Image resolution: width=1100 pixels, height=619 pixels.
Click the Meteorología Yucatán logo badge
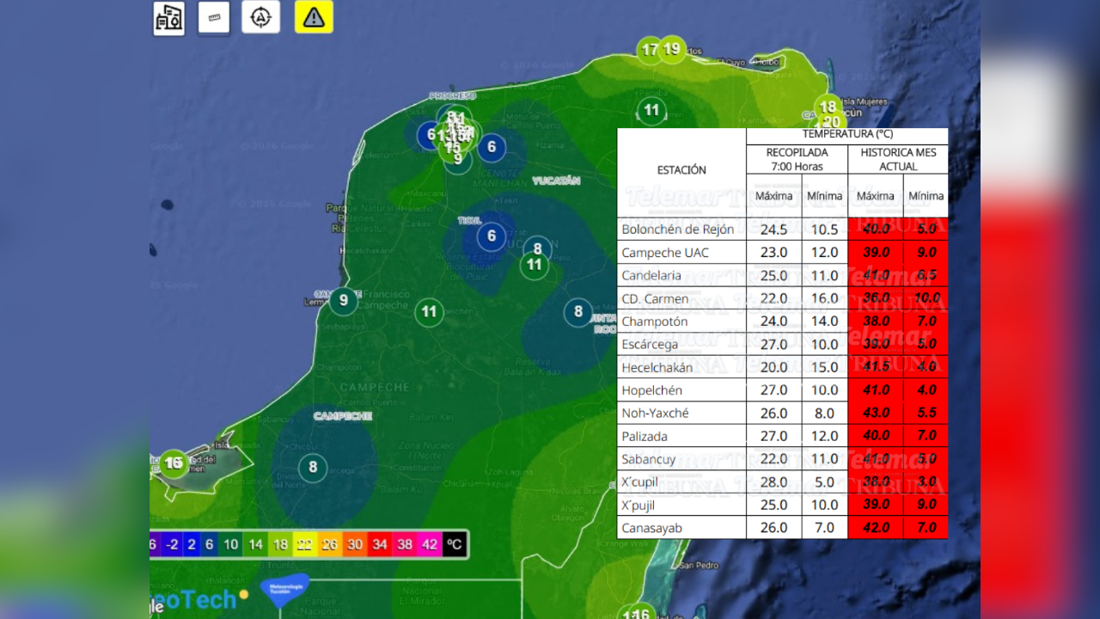point(284,590)
